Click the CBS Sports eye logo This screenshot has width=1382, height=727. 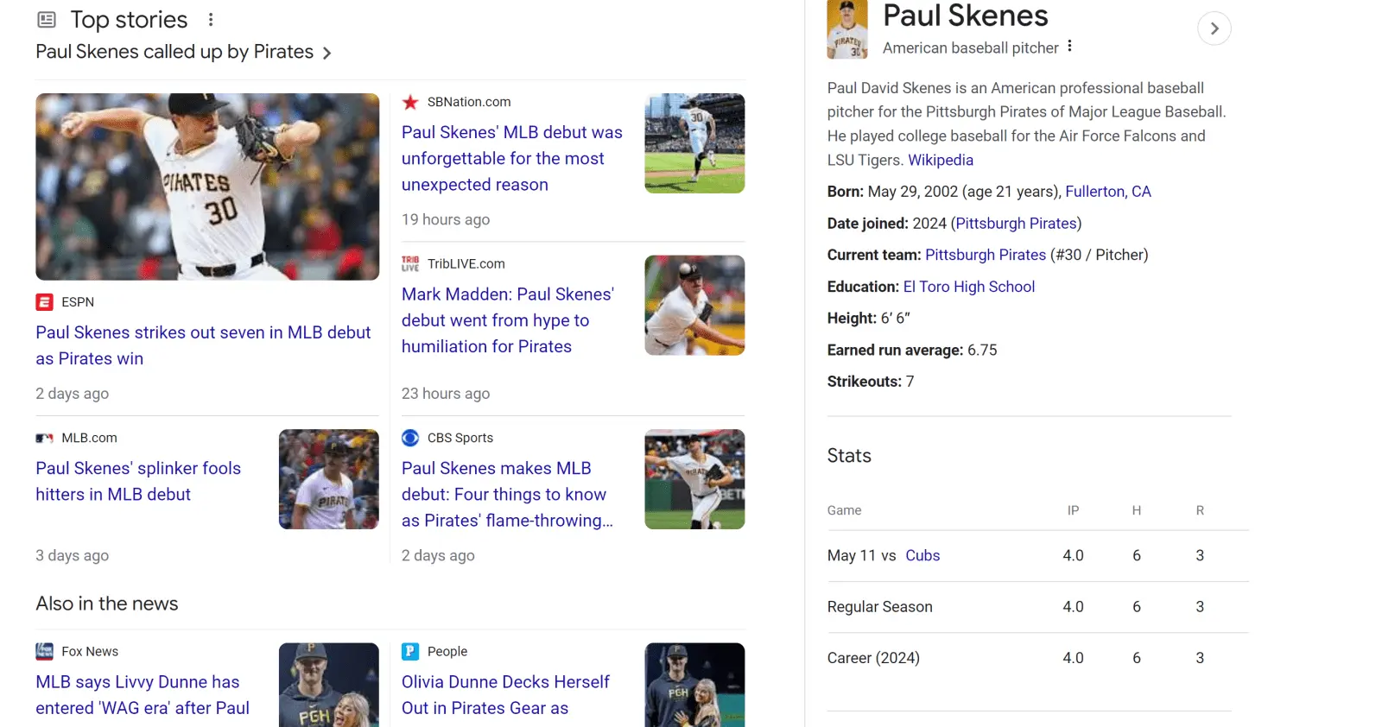[x=410, y=438]
